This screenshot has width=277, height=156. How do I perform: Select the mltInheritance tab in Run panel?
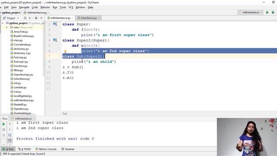(x=23, y=119)
